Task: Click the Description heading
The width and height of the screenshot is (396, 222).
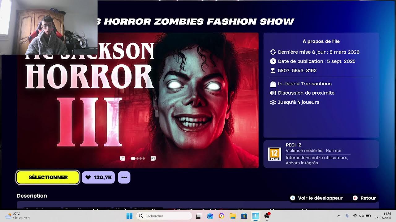Action: pyautogui.click(x=32, y=196)
